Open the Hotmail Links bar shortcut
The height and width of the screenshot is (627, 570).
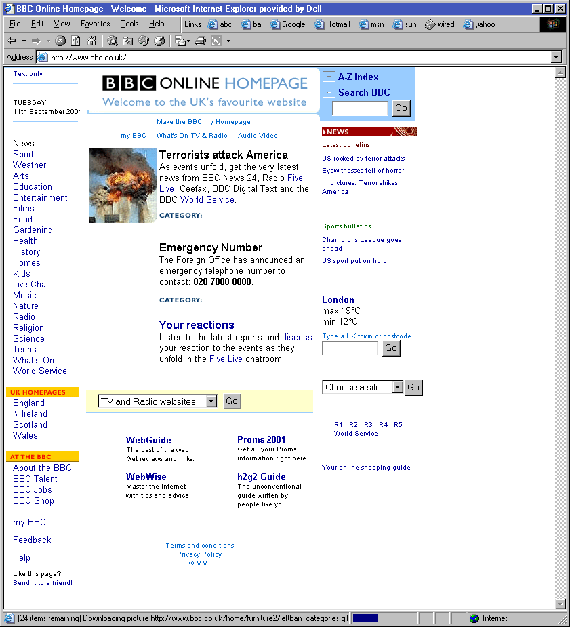coord(332,24)
